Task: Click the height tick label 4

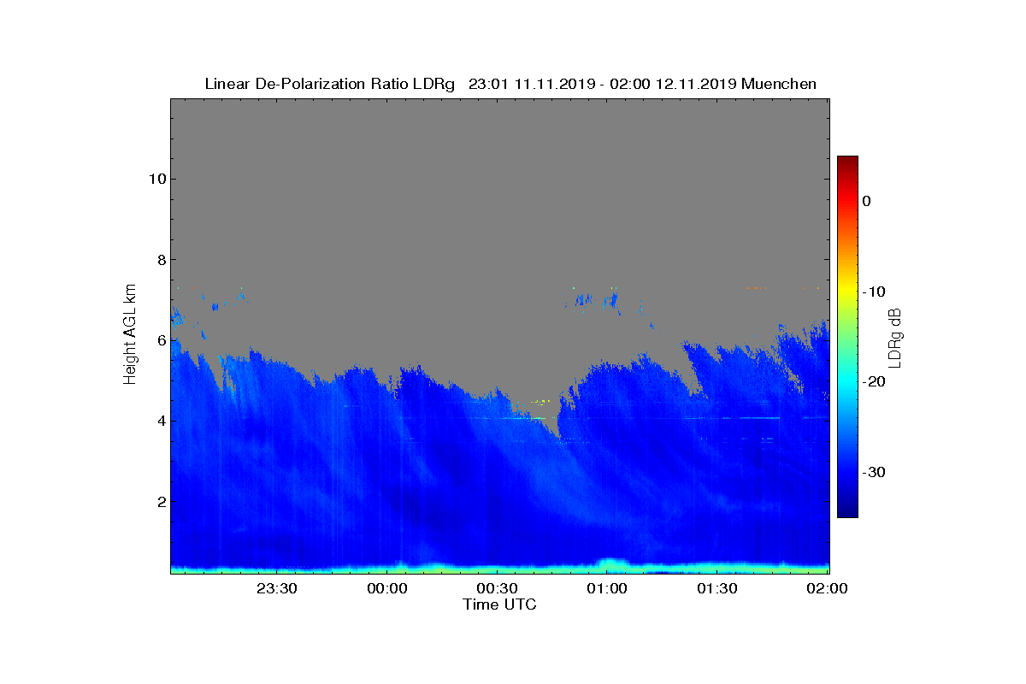Action: click(x=160, y=421)
